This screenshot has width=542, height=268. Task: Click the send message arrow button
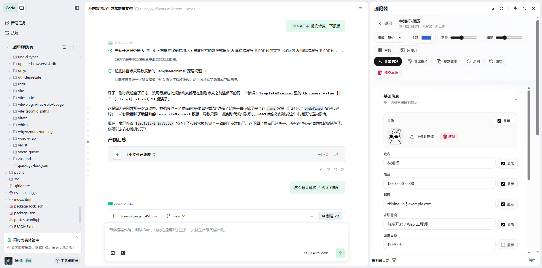tap(340, 253)
